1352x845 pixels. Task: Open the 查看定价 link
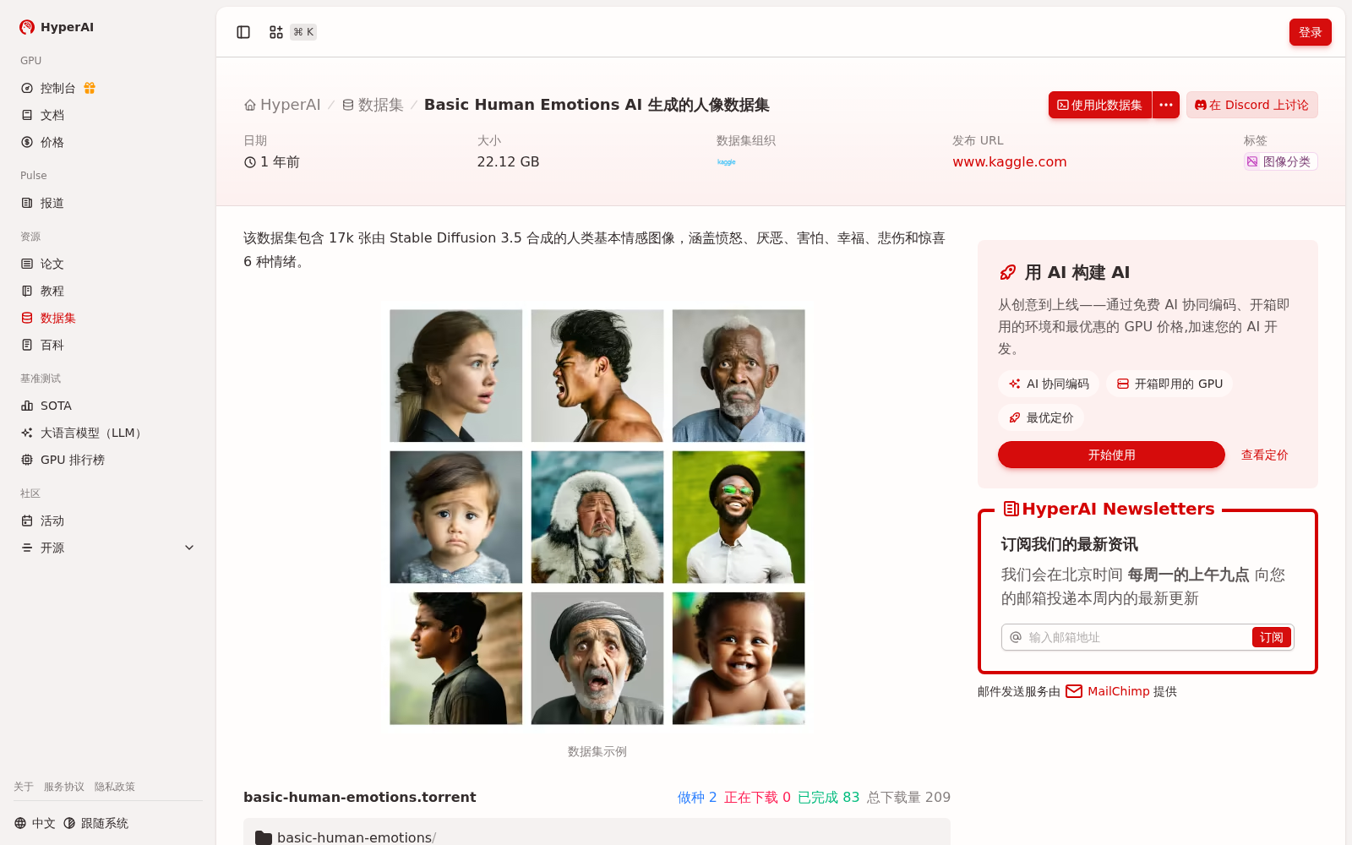(x=1264, y=455)
